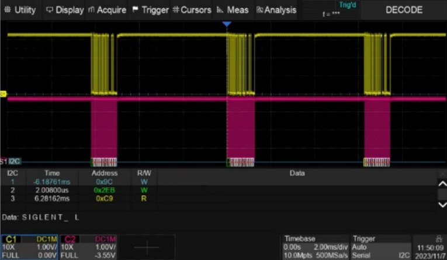Select decode row 2 address 0x2EB

(x=104, y=190)
